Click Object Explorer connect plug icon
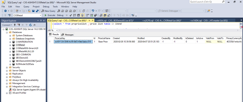Image resolution: width=243 pixels, height=102 pixels. pos(15,25)
